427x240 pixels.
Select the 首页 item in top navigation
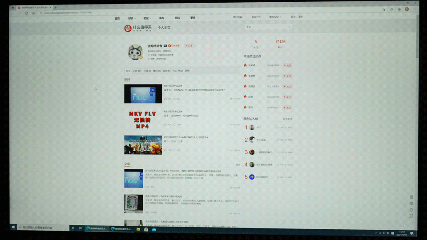[x=117, y=19]
